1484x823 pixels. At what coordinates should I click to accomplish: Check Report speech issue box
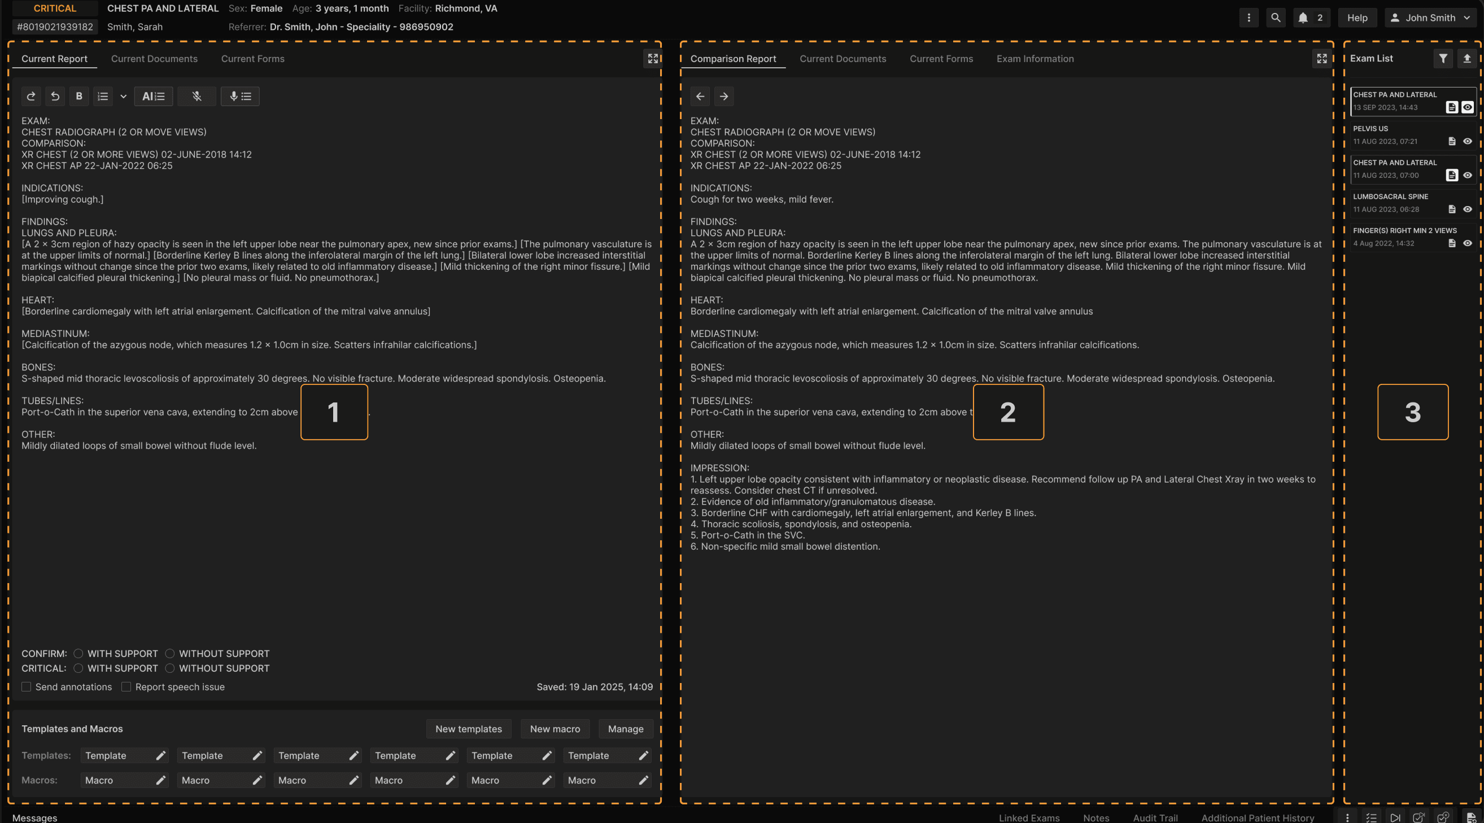126,686
